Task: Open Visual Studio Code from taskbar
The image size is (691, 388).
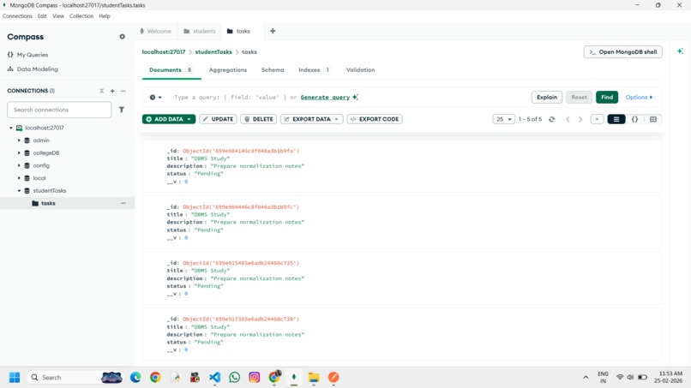Action: click(x=214, y=378)
